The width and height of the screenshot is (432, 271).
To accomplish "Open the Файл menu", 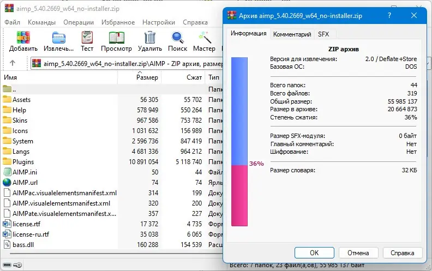I will pos(12,22).
